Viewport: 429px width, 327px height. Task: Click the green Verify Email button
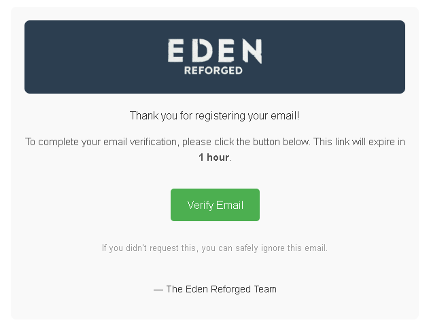click(215, 205)
